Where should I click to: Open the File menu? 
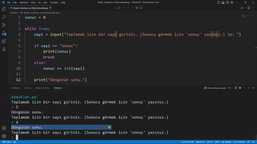click(x=9, y=2)
